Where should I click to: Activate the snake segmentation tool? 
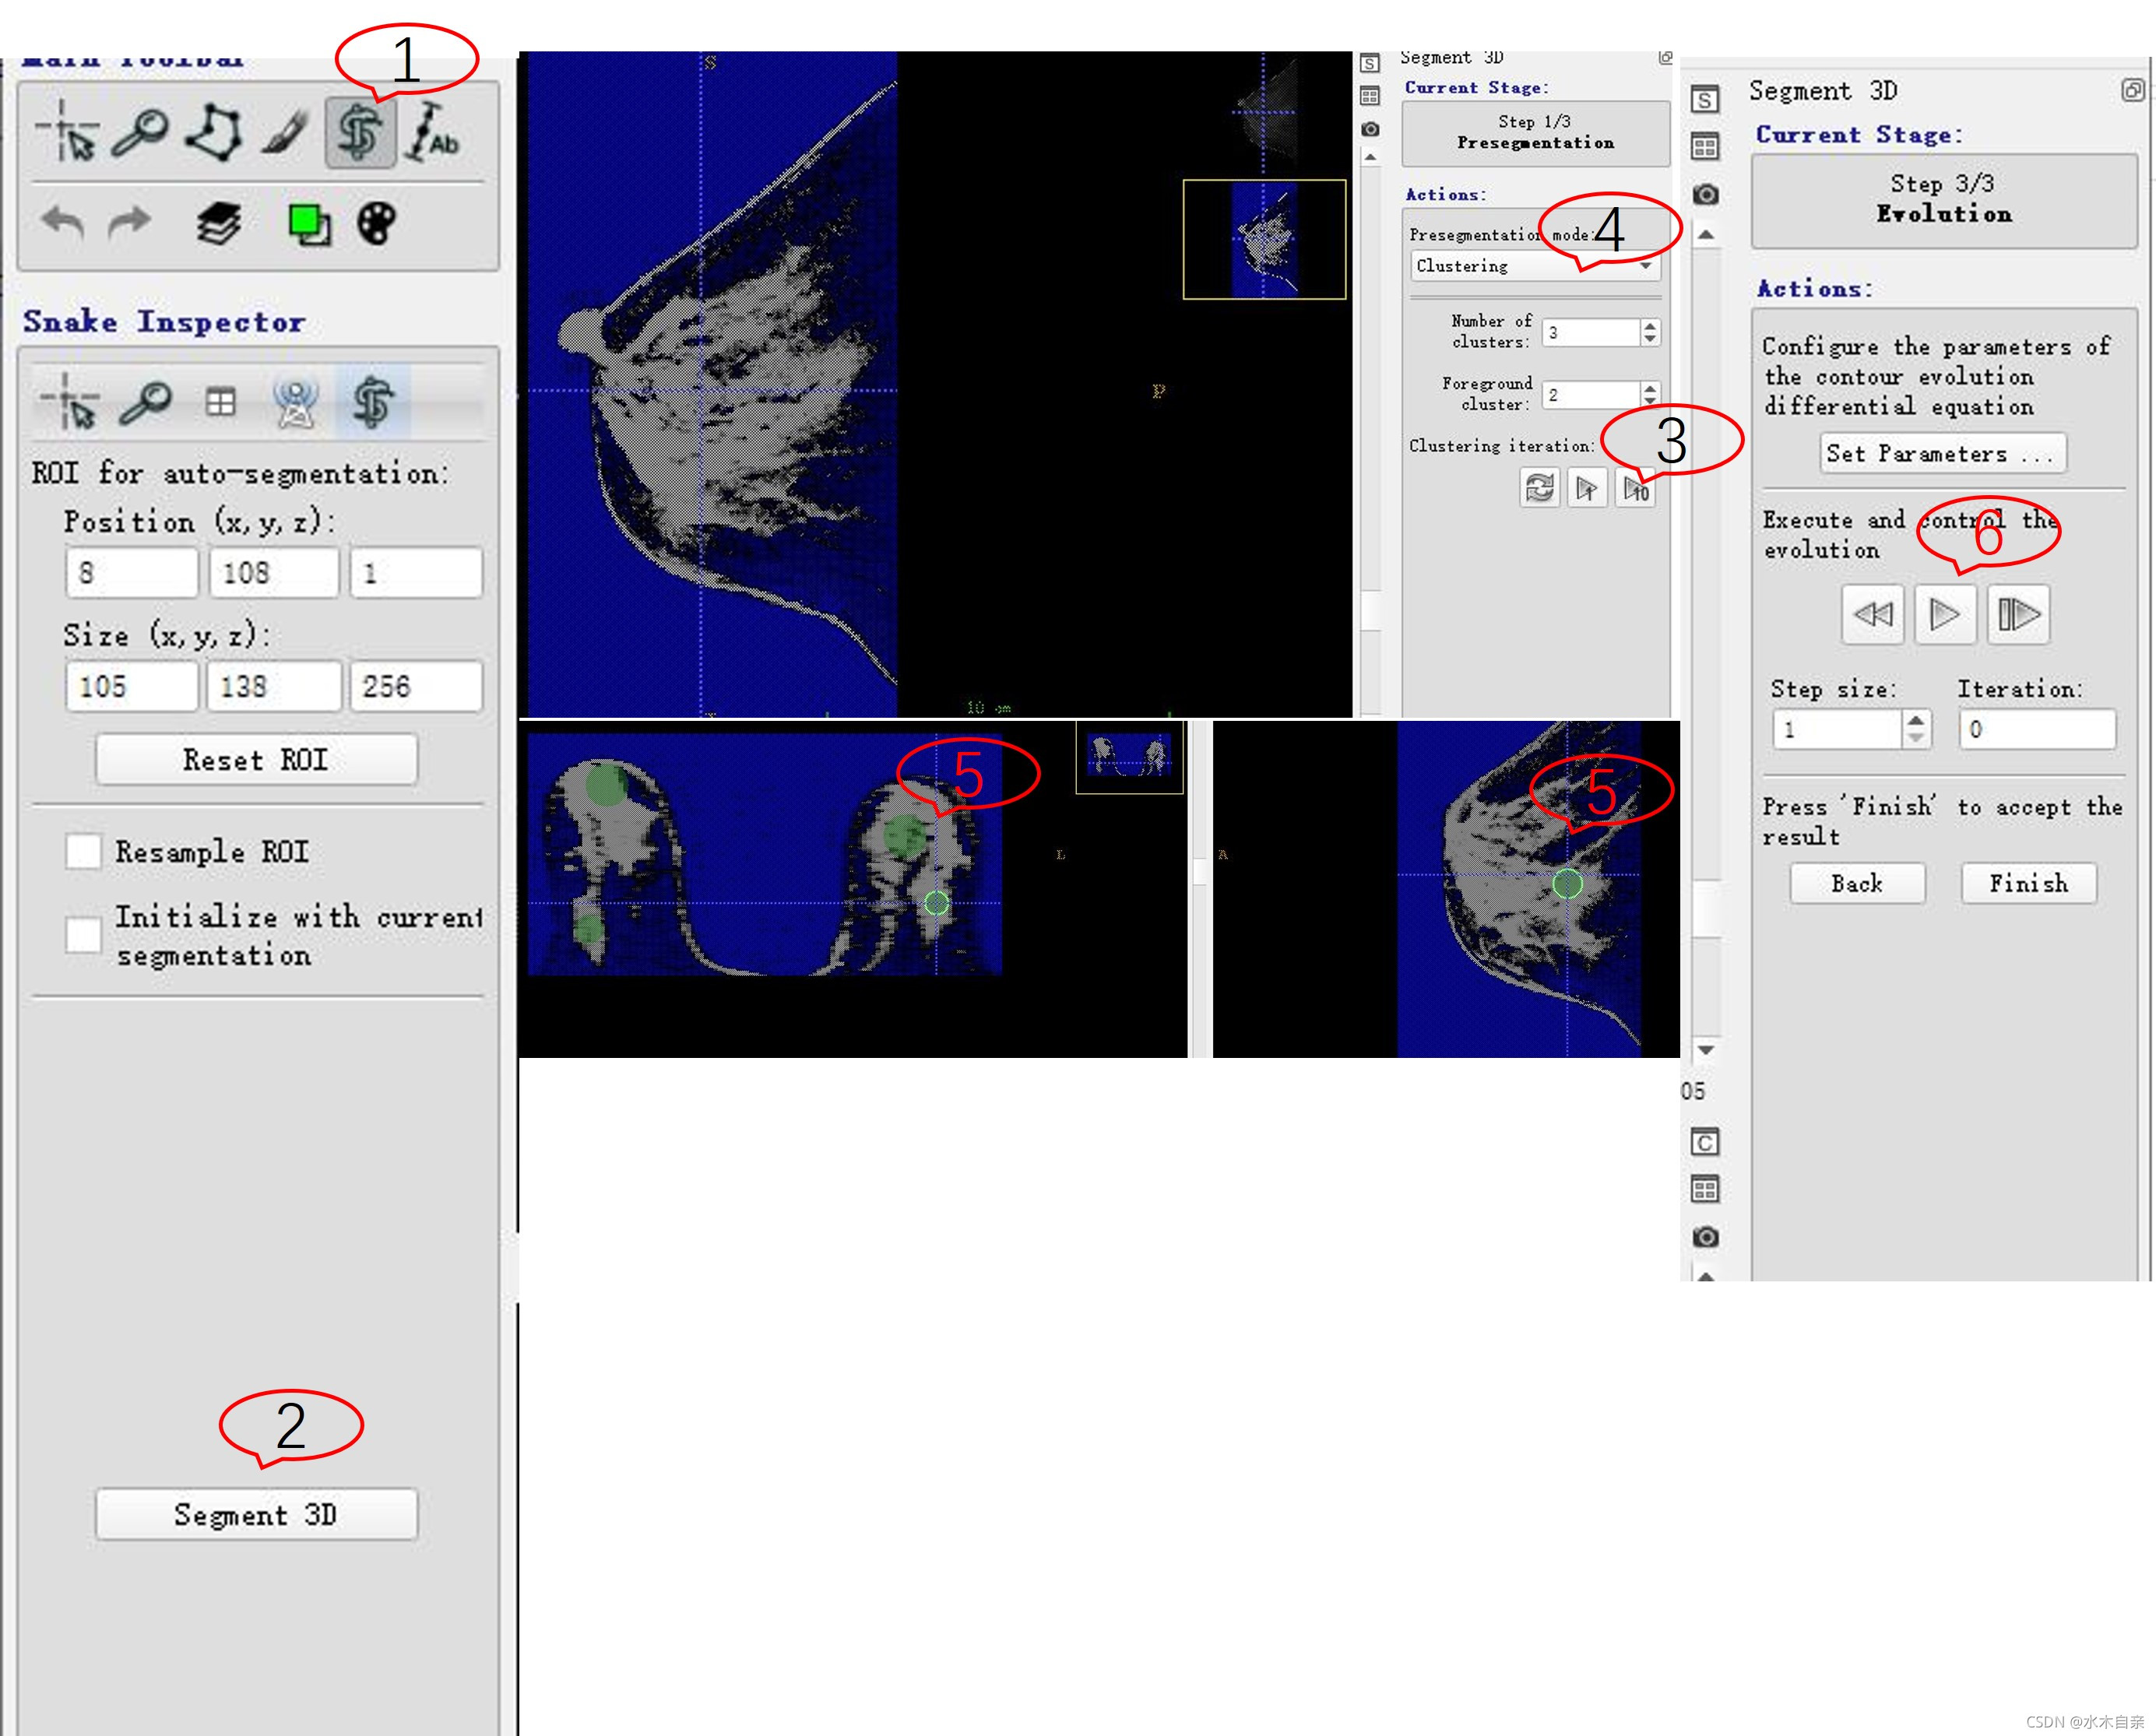pos(360,132)
